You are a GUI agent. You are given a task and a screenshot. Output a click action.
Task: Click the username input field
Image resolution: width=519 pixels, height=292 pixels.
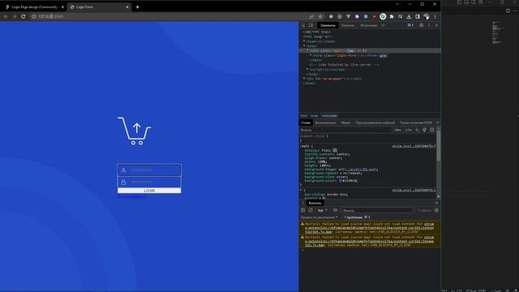click(149, 170)
